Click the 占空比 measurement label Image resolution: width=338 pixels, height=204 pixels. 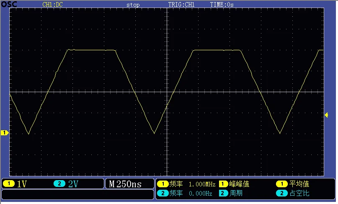[x=299, y=193]
